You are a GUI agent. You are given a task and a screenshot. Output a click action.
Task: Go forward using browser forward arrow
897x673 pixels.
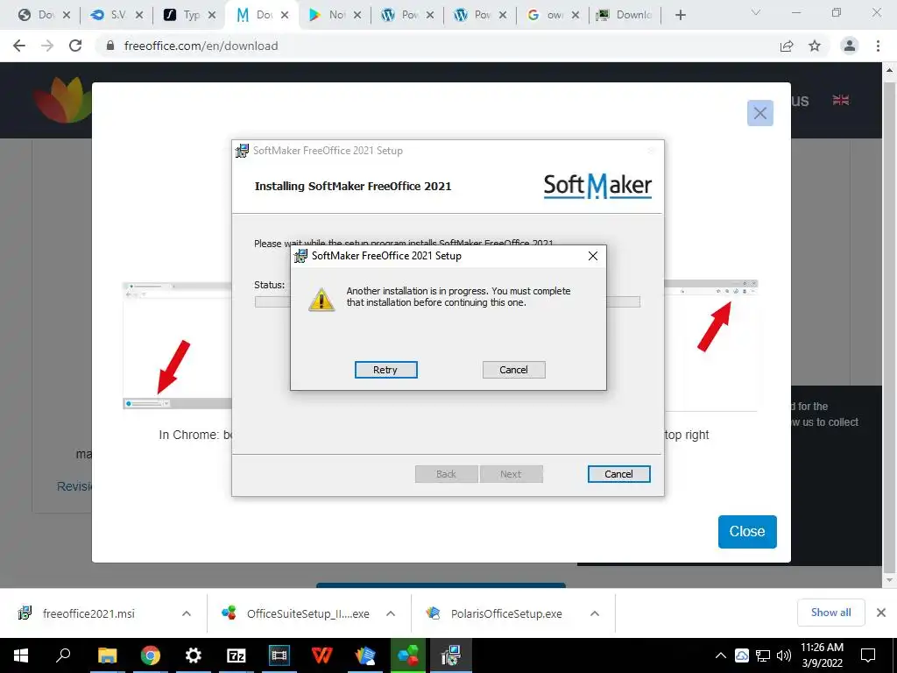[47, 46]
